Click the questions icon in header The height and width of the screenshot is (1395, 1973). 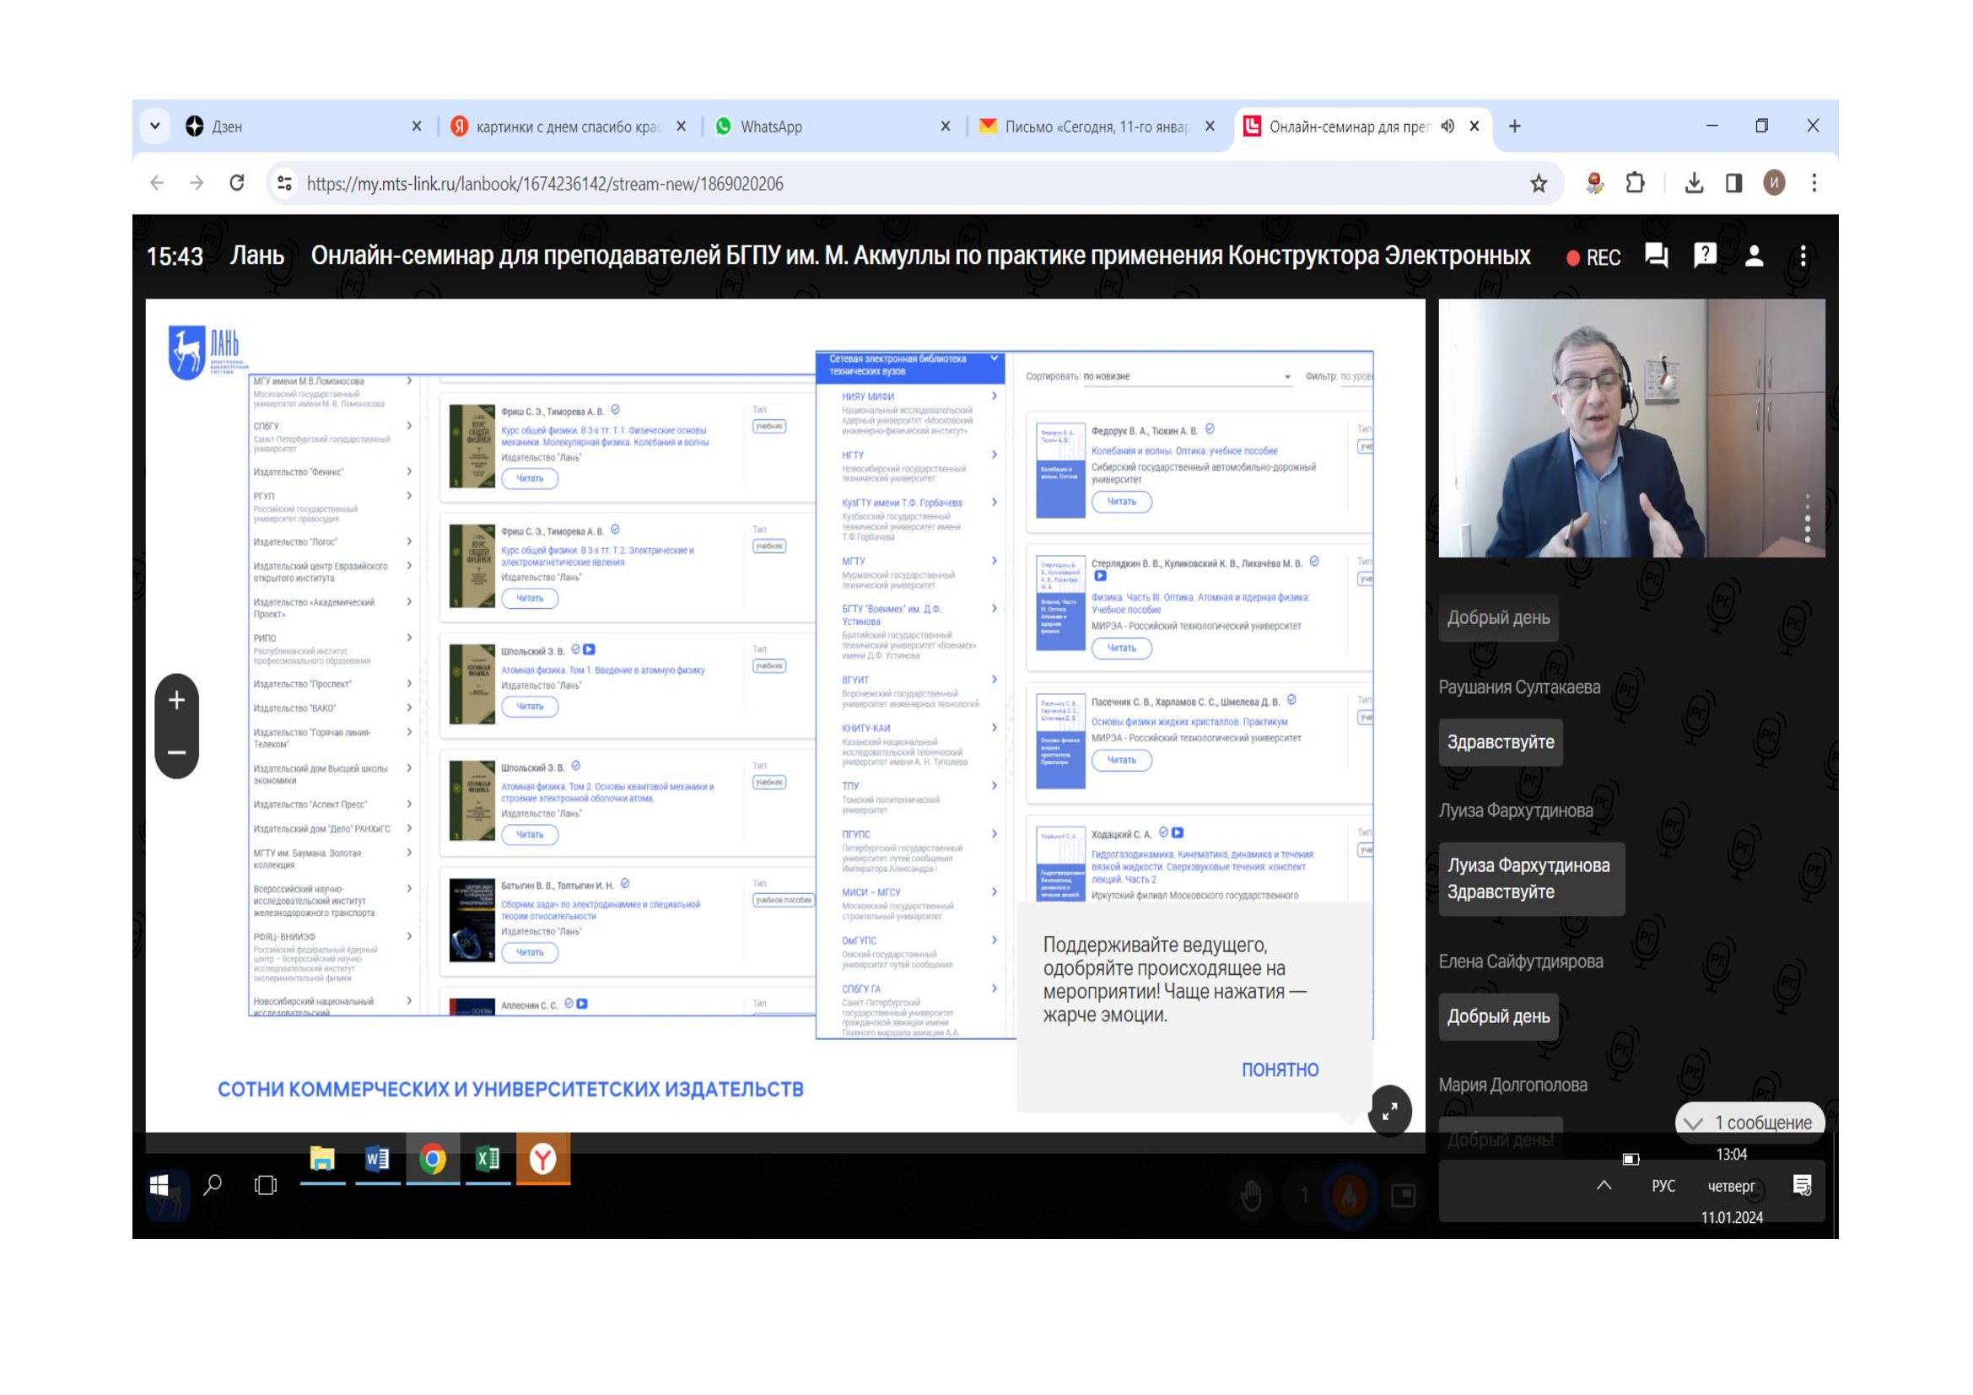click(1704, 256)
